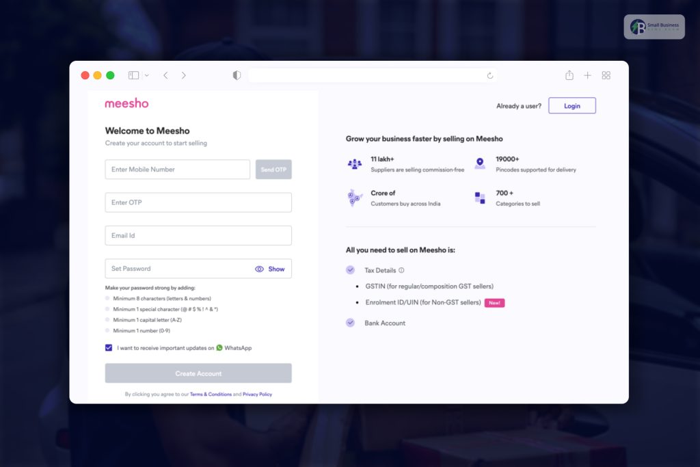Open the chevron dropdown next to the sidebar icon

coord(146,75)
